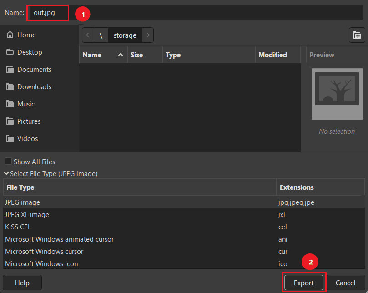
Task: Click the create new folder icon
Action: (357, 35)
